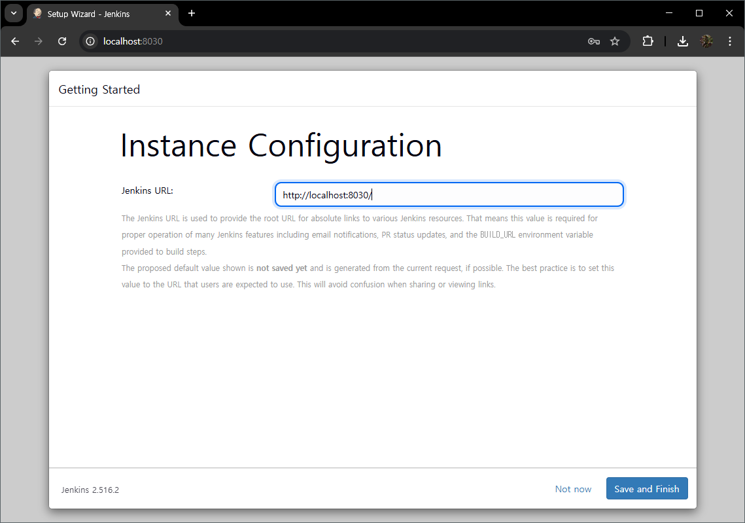
Task: Click the Save and Finish button
Action: [647, 489]
